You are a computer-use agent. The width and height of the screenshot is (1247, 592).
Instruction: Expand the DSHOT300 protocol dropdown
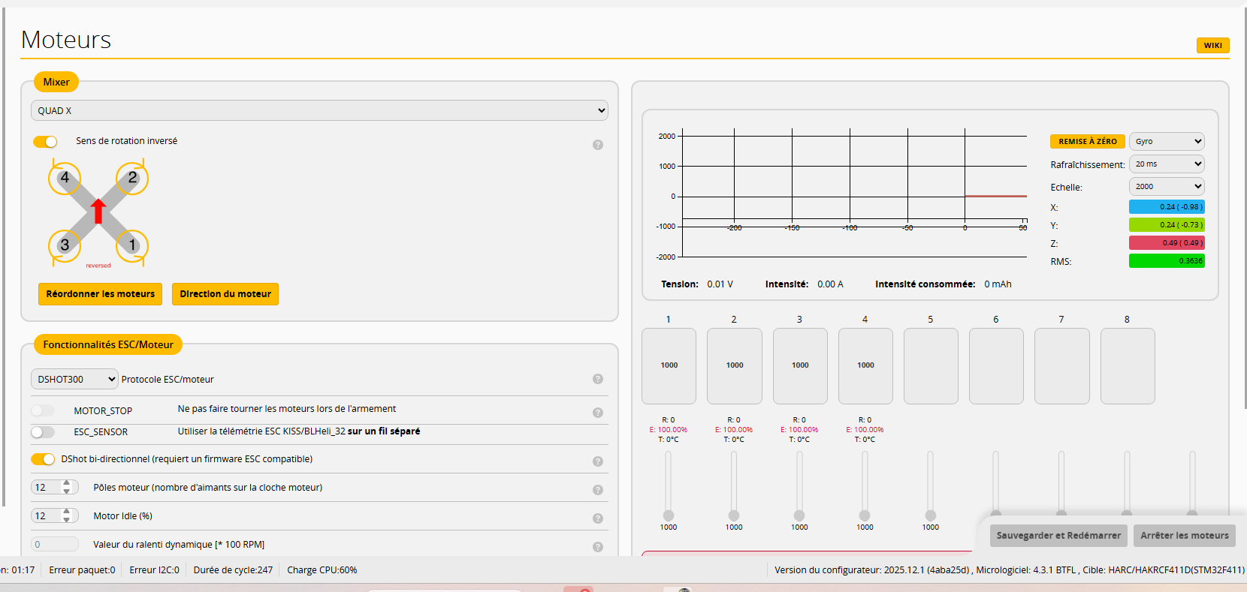(74, 379)
